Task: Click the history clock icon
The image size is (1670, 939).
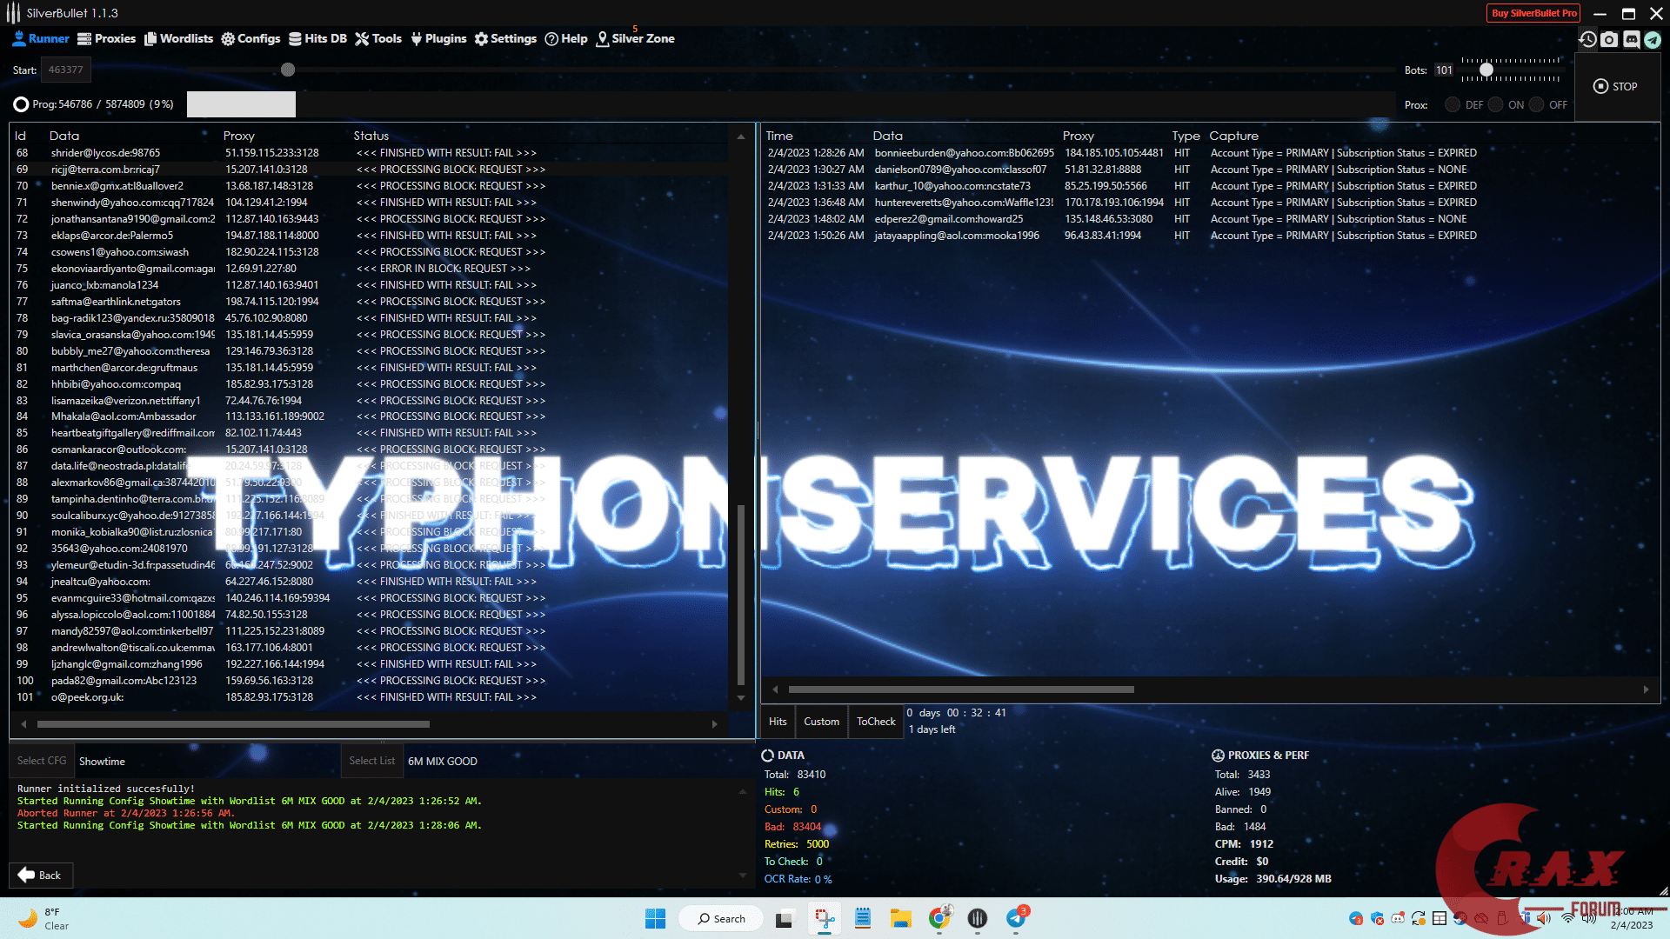Action: coord(1588,39)
